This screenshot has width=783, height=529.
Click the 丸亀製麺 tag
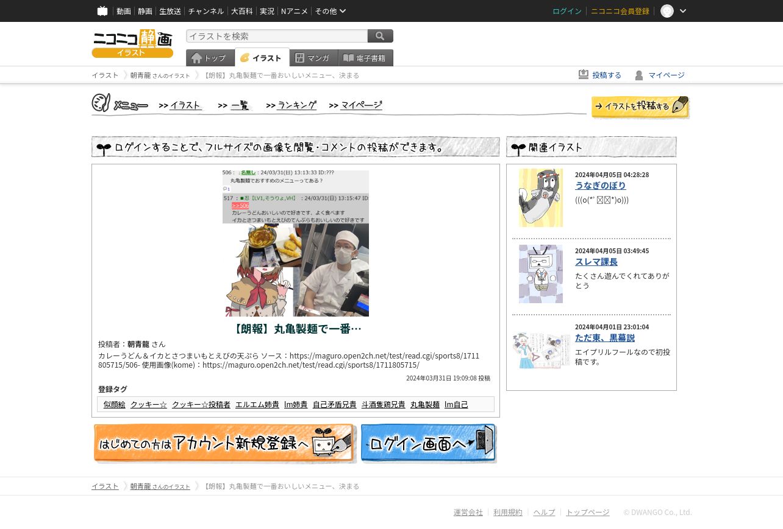point(425,404)
